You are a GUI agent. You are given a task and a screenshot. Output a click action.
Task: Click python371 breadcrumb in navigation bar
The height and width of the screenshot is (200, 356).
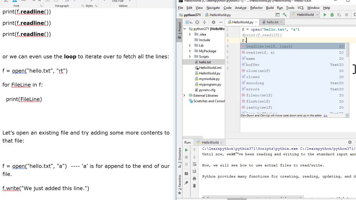pos(190,15)
